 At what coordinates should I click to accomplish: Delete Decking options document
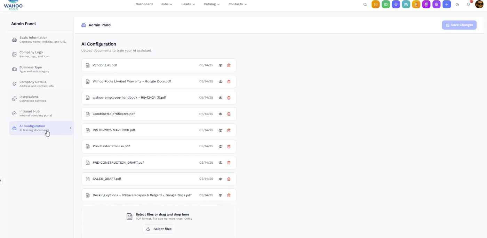point(229,195)
